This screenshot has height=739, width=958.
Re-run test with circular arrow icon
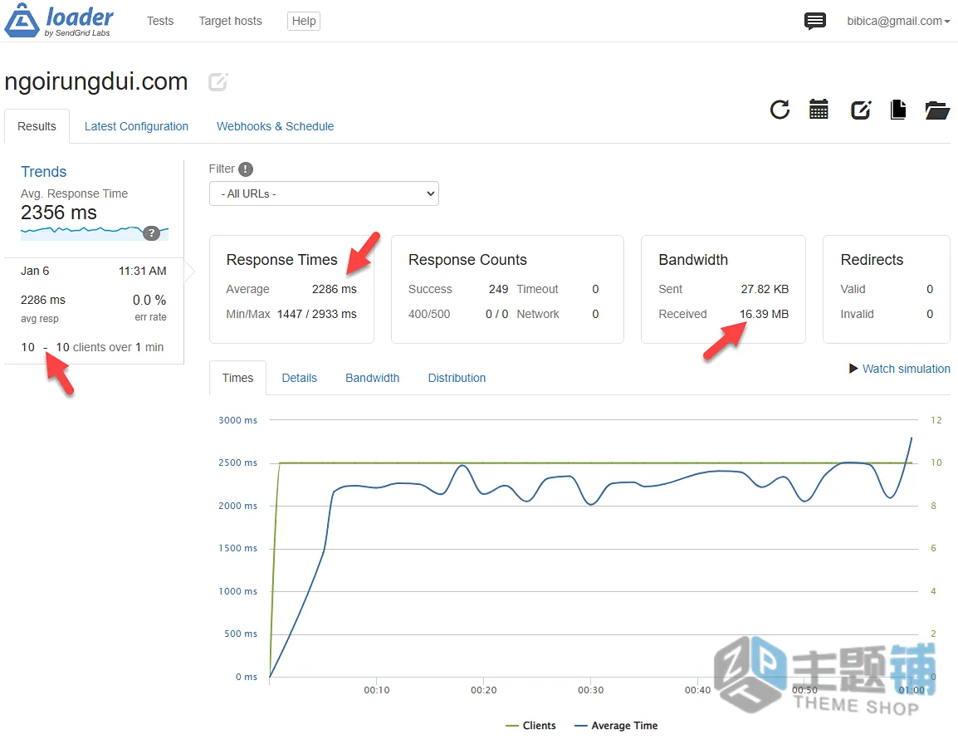point(780,110)
